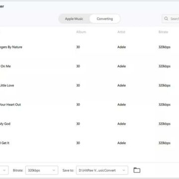
Task: Click 320kbps in the 'My God' row
Action: 165,124
